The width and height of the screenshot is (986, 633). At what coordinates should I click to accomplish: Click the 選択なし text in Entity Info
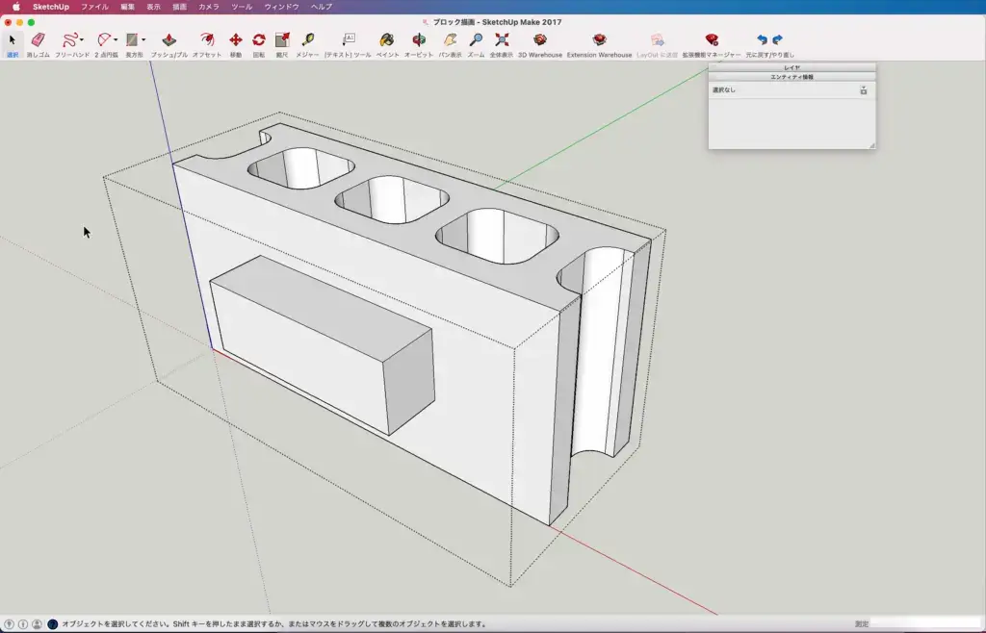click(724, 90)
